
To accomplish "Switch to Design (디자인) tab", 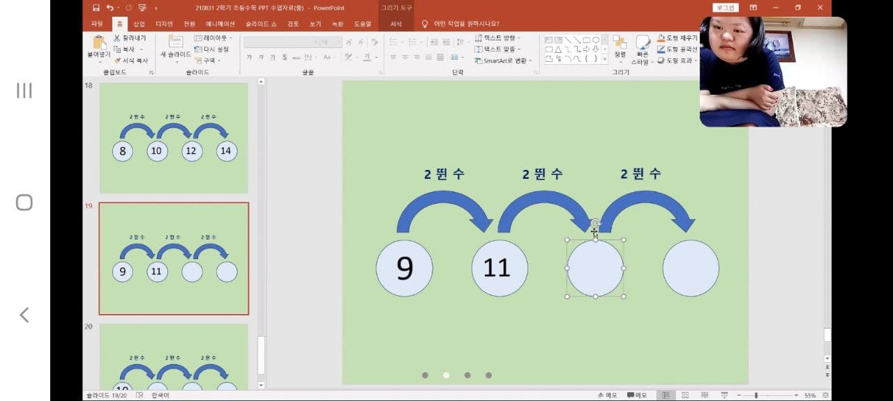I will [x=164, y=24].
